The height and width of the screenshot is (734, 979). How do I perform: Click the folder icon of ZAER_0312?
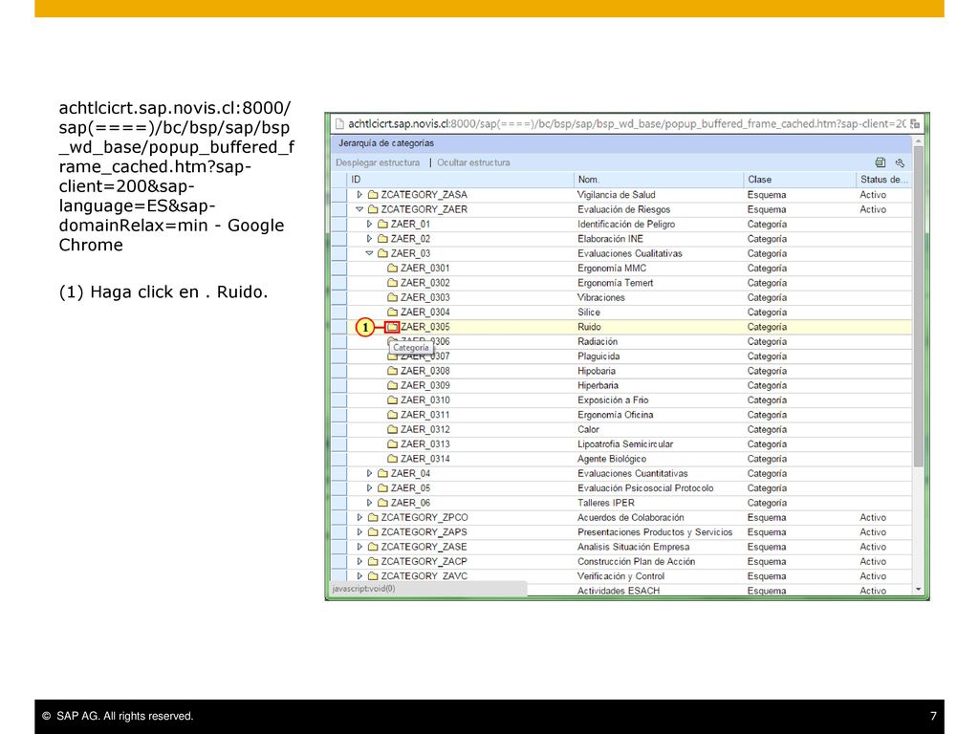(392, 429)
